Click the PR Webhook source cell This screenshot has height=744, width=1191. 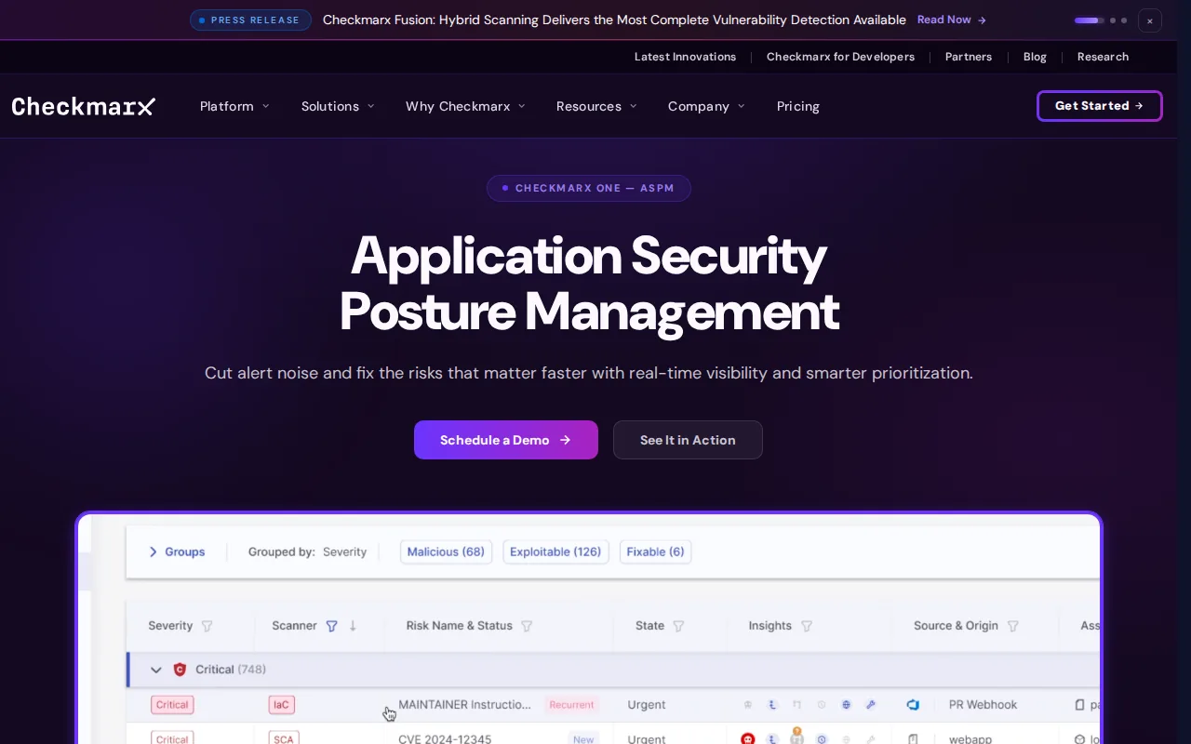click(983, 705)
